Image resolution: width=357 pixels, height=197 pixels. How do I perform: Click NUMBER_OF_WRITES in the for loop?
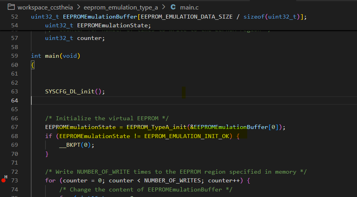(172, 181)
